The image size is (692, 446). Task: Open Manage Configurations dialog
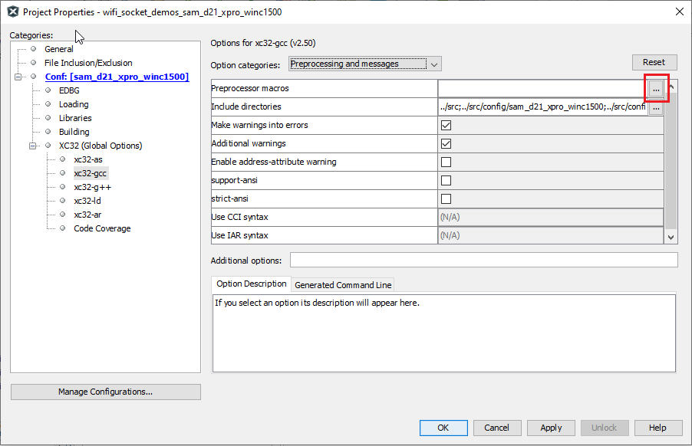(x=105, y=392)
